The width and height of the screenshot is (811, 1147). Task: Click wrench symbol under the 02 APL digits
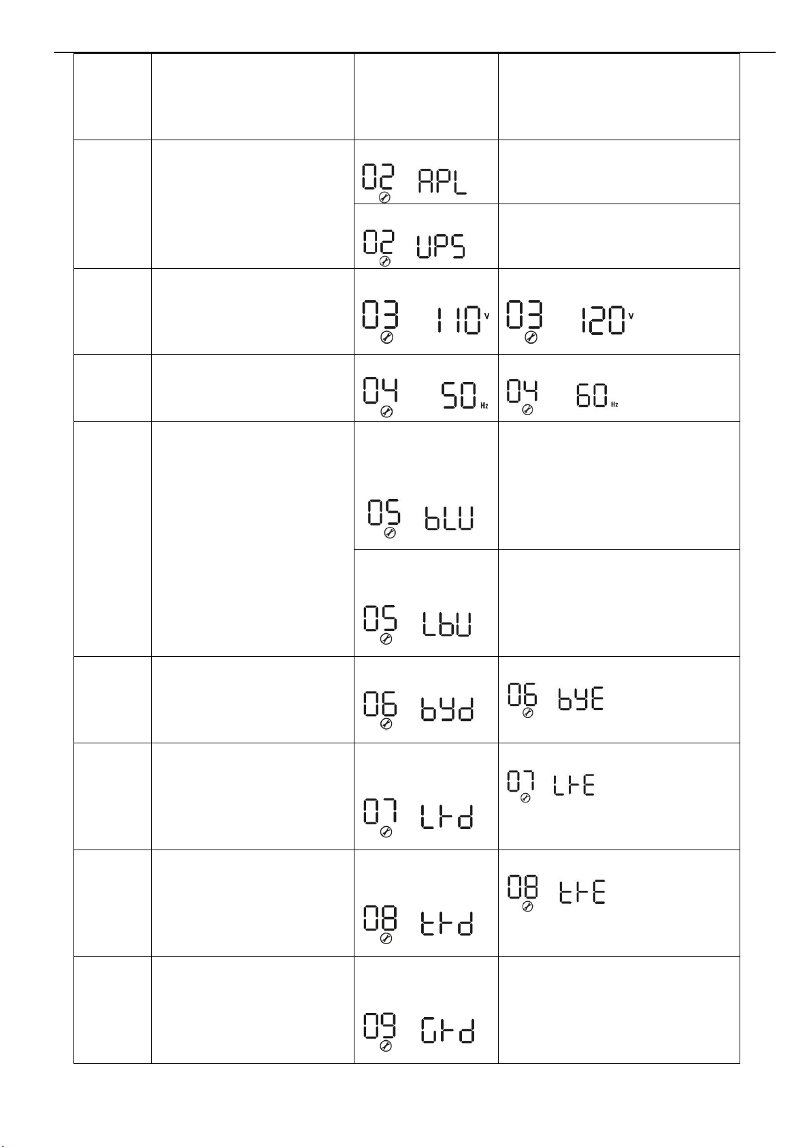[384, 198]
